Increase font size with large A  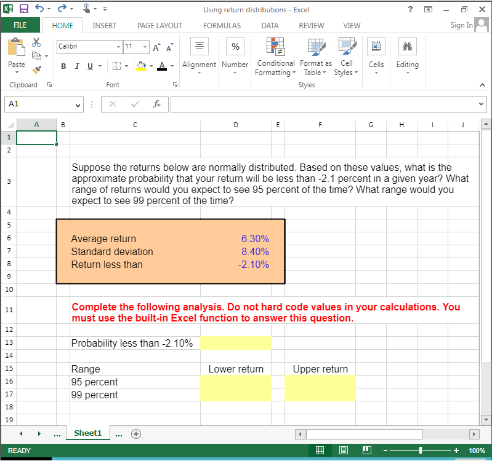click(156, 47)
